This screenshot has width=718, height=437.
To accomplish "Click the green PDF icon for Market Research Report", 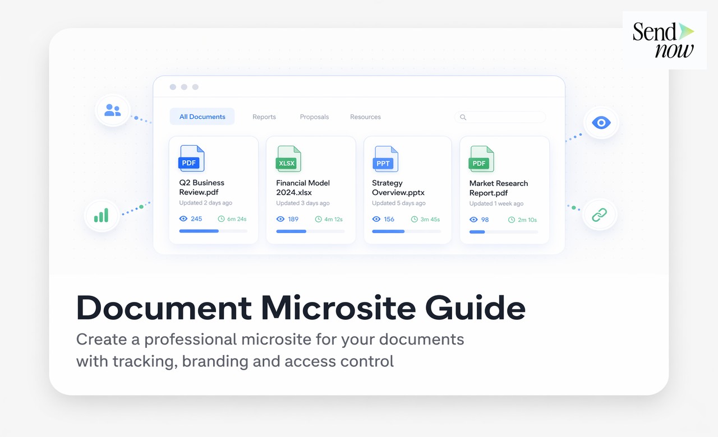I will pyautogui.click(x=481, y=159).
